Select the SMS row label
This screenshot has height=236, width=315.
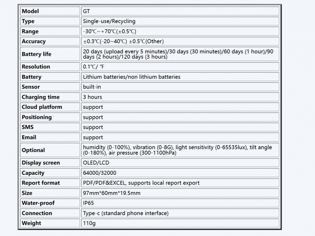[28, 127]
